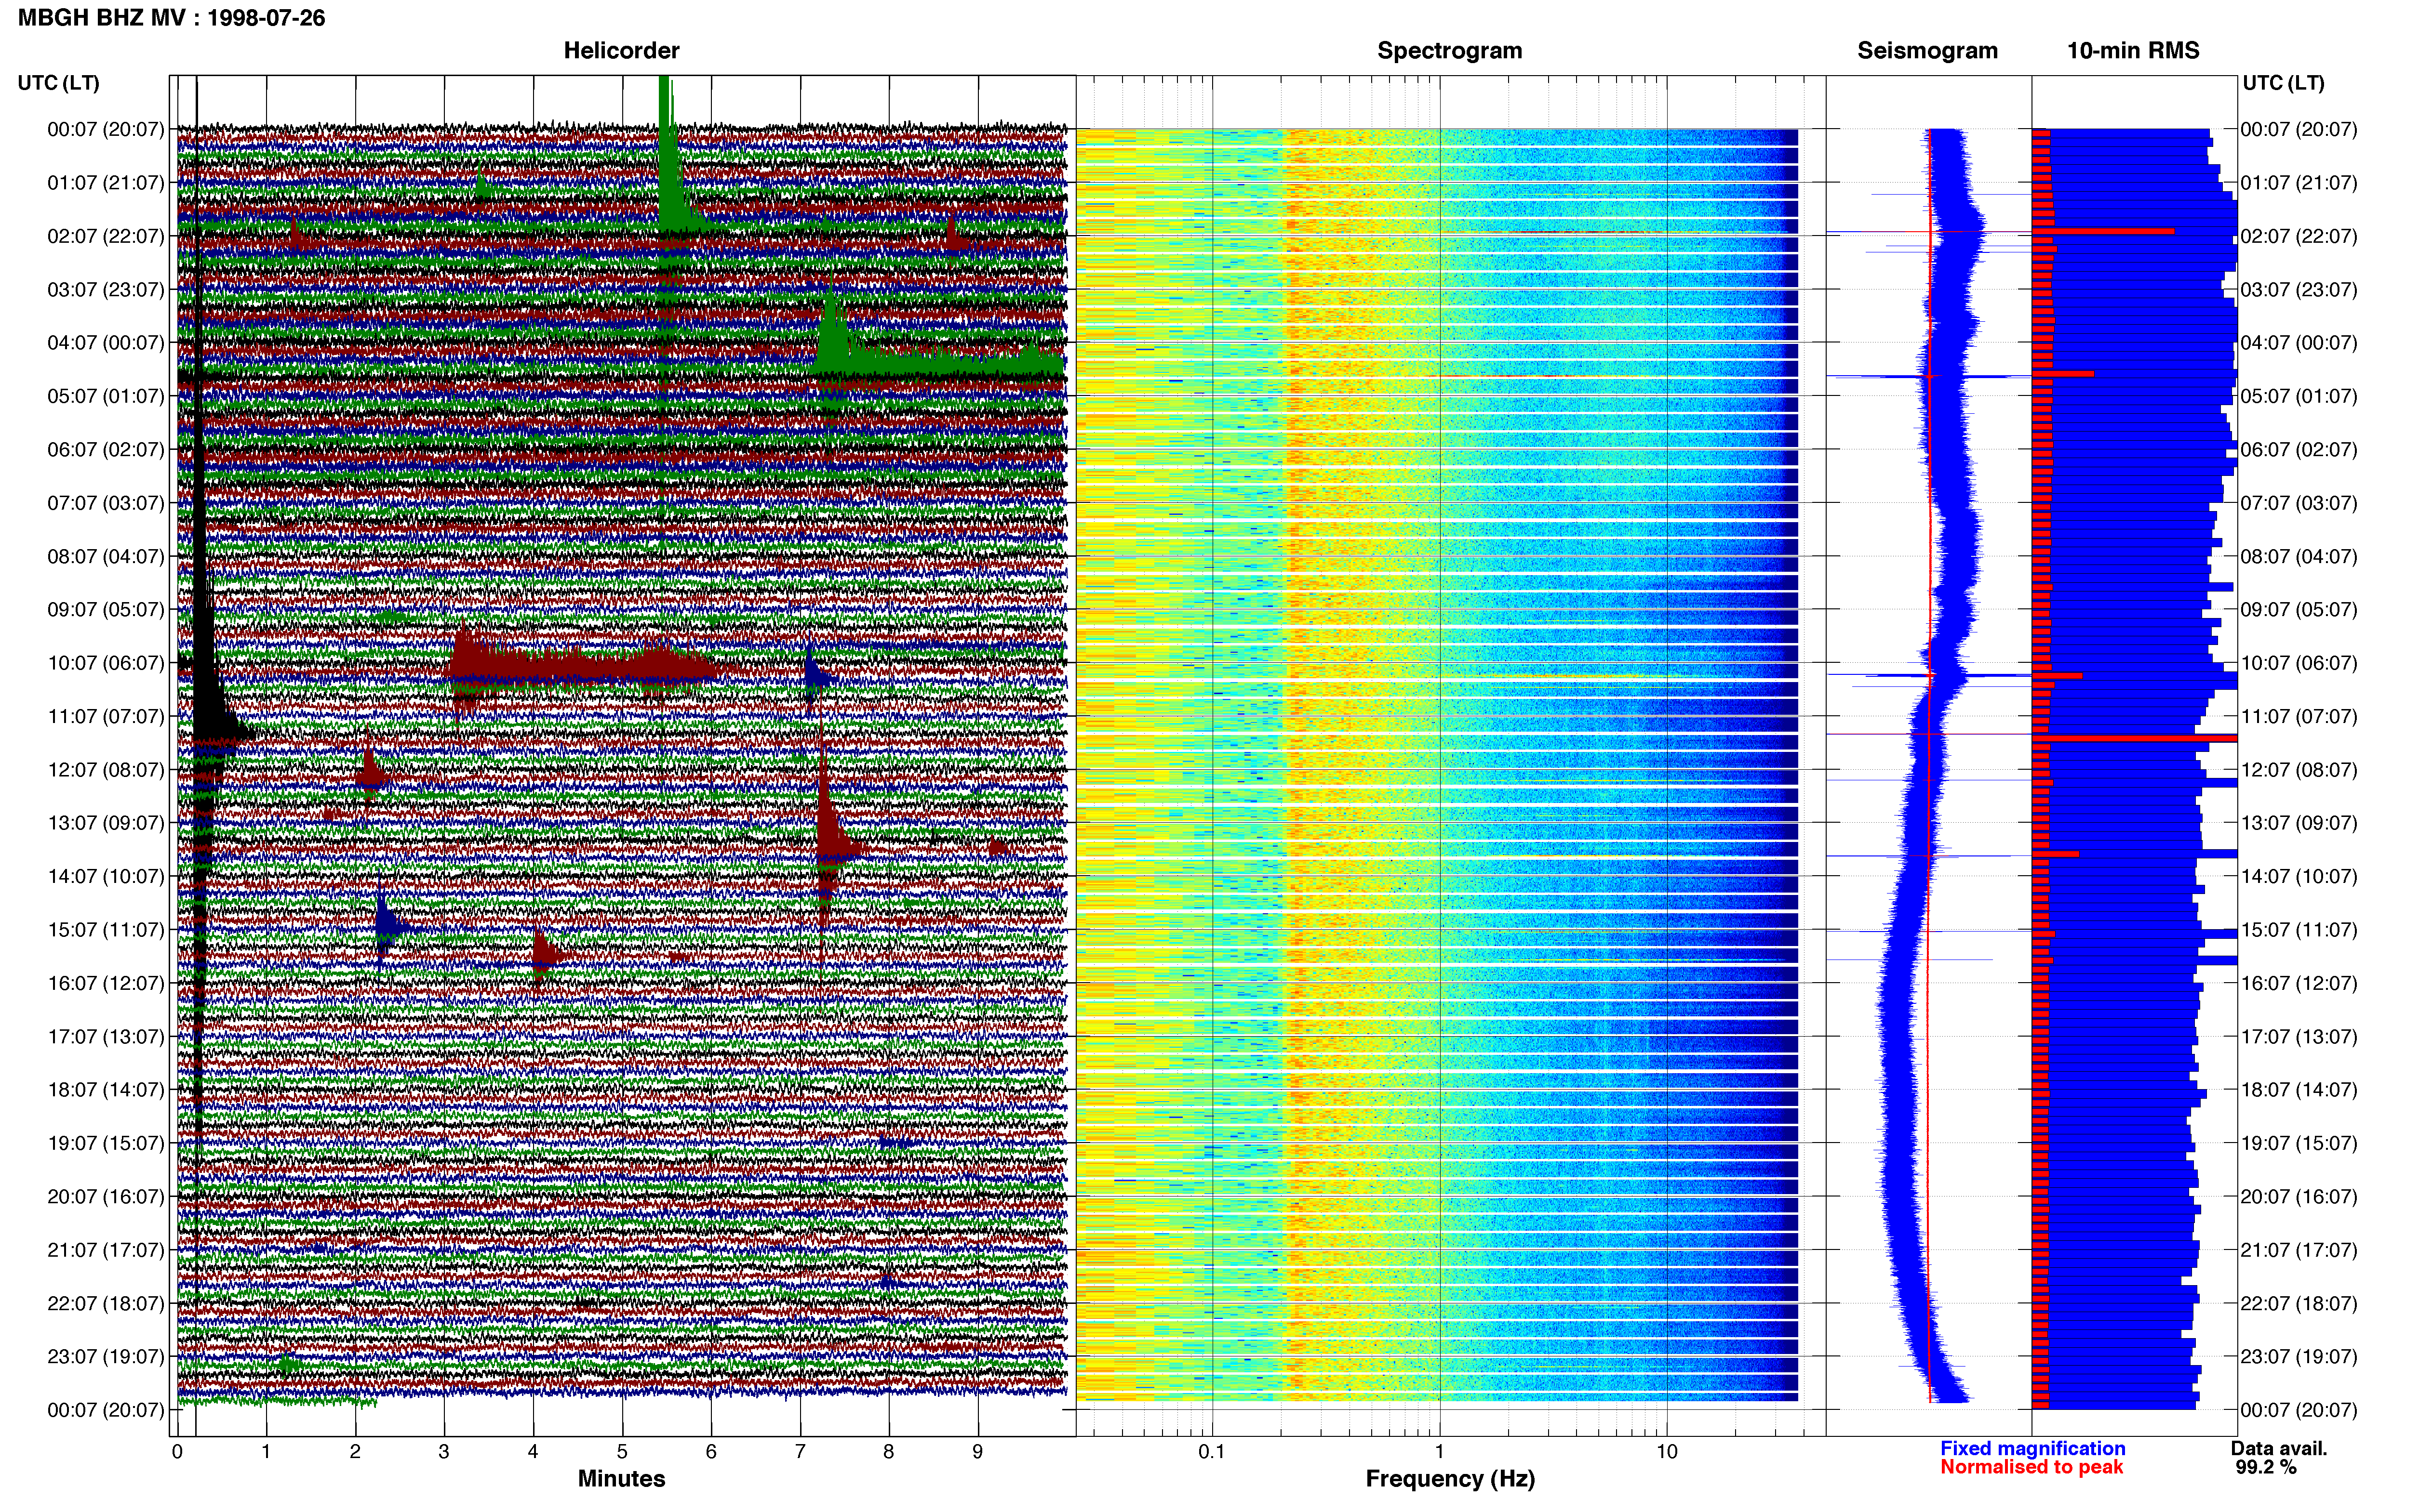Click "17:07 (13:07)" beside the RMS panel
This screenshot has width=2419, height=1512.
coord(2299,1036)
